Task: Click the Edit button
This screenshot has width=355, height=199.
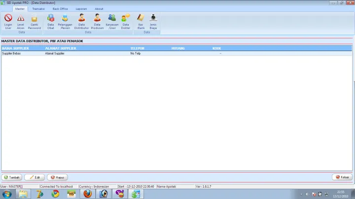Action: coord(35,177)
